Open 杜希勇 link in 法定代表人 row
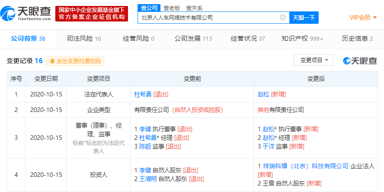The image size is (384, 192). pyautogui.click(x=143, y=94)
